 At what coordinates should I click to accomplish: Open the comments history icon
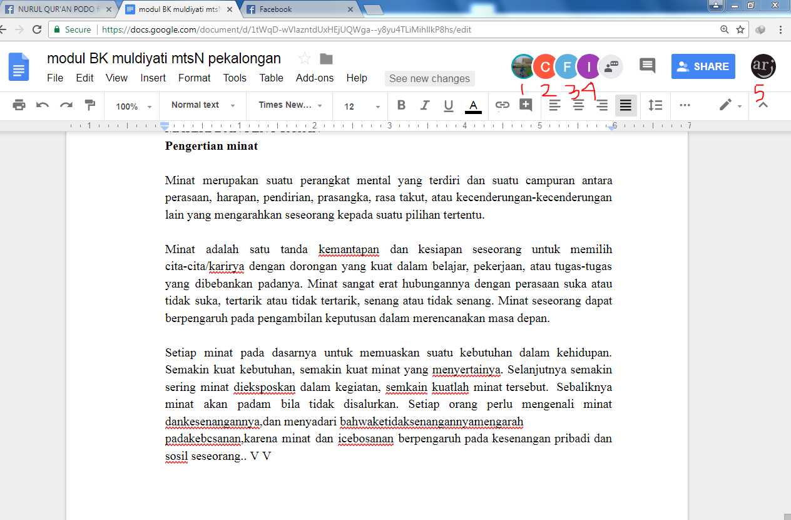click(x=647, y=66)
